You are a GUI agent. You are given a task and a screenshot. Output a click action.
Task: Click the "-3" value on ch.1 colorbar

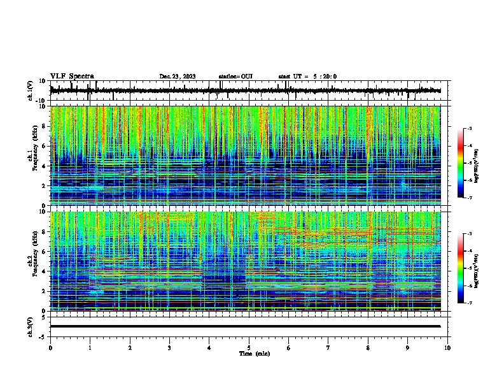pos(470,128)
